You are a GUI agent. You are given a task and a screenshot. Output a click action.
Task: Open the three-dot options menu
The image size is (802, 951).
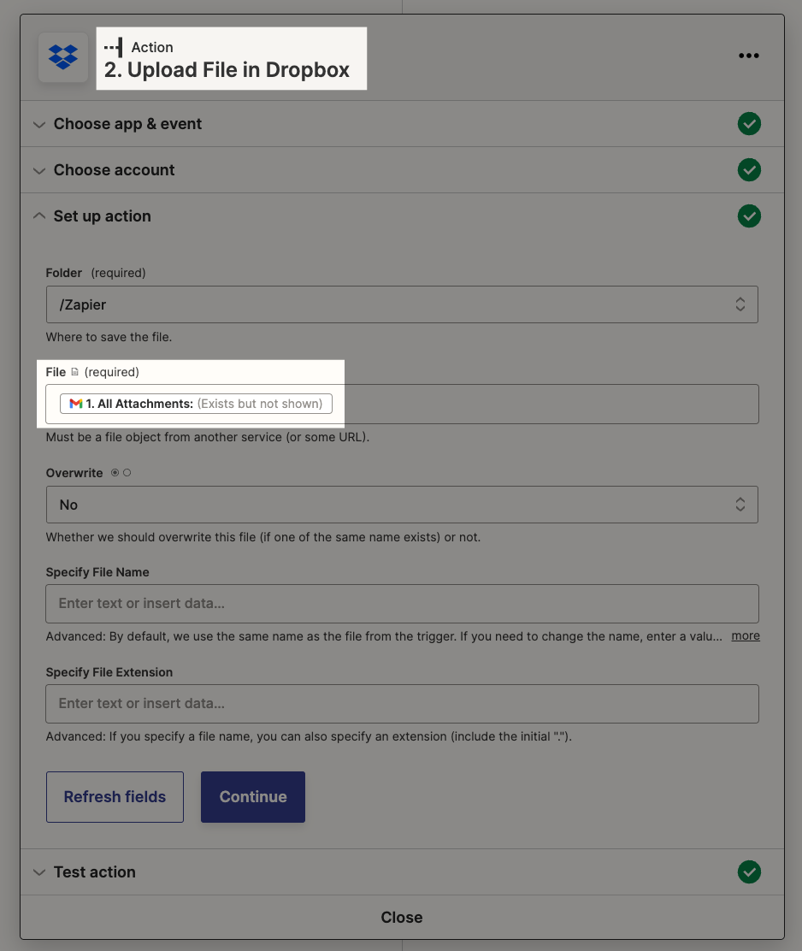pos(749,56)
